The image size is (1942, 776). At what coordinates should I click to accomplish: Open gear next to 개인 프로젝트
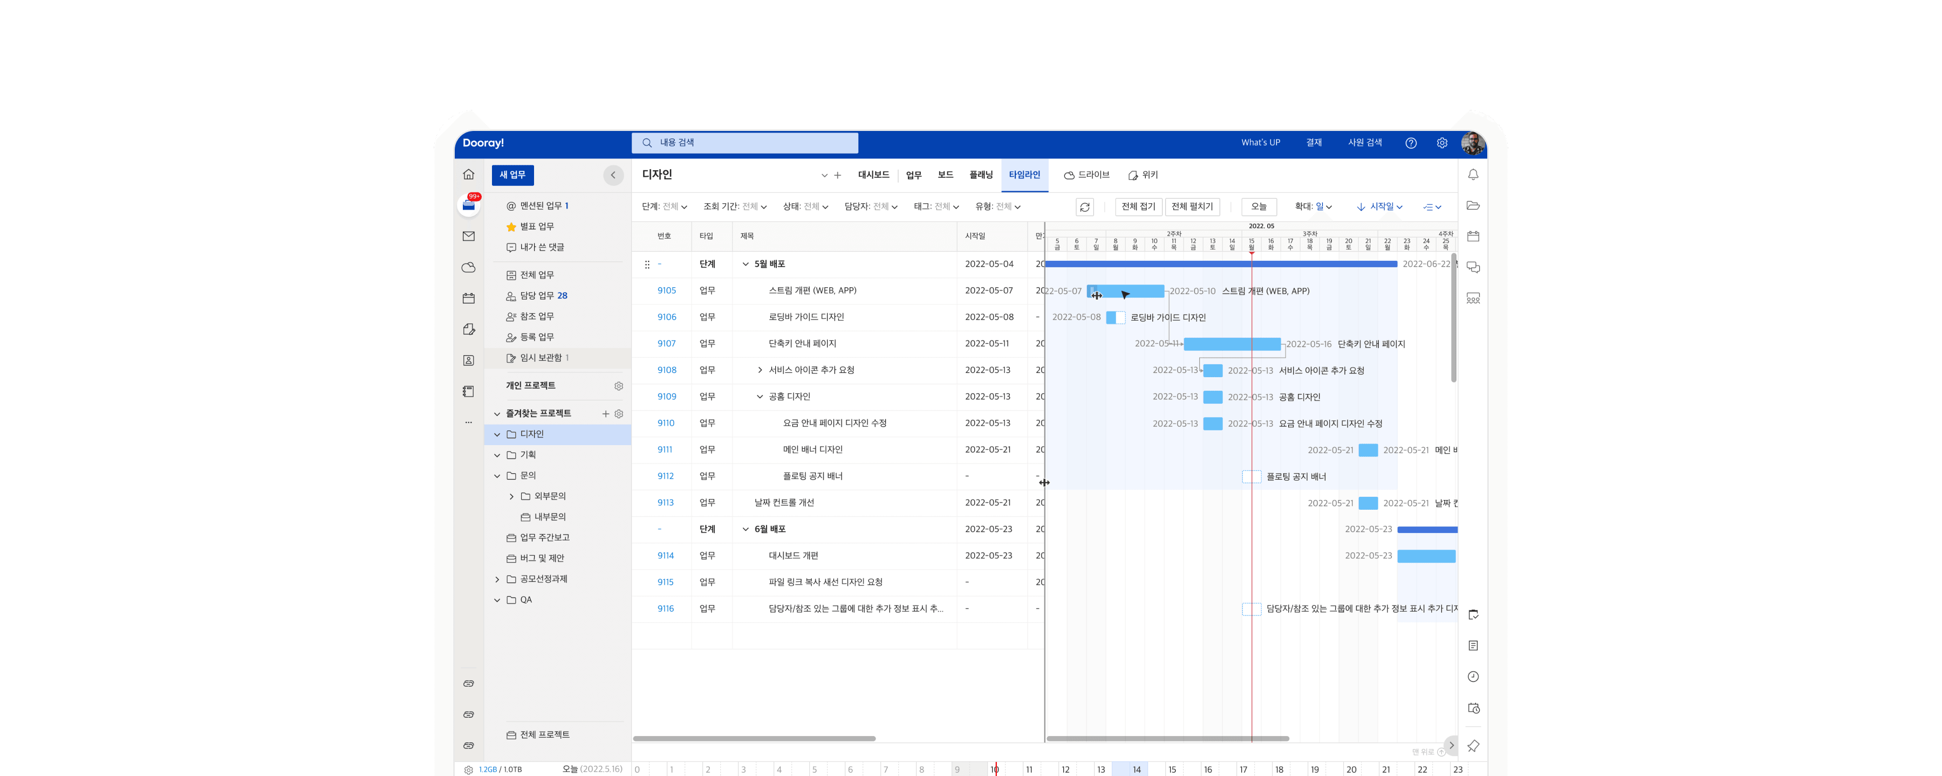pos(618,386)
